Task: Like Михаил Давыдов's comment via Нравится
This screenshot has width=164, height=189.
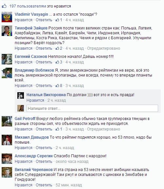Action: (x=24, y=148)
